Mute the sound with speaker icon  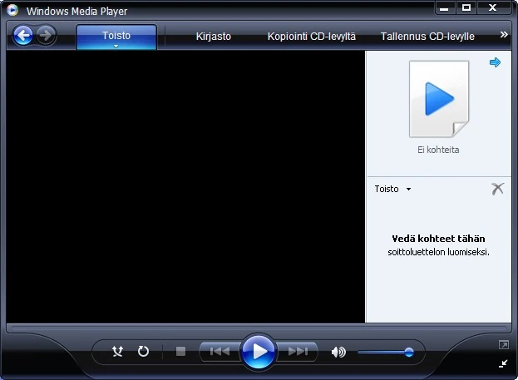pos(338,353)
